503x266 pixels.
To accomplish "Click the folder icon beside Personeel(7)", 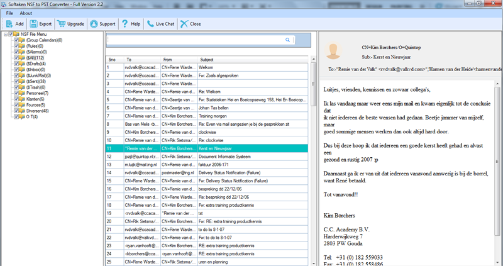I will point(22,93).
